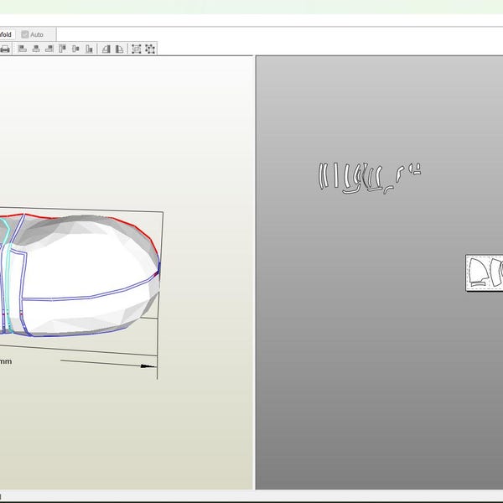This screenshot has width=503, height=503.
Task: Align selected parts to horizontal center
Action: click(36, 49)
